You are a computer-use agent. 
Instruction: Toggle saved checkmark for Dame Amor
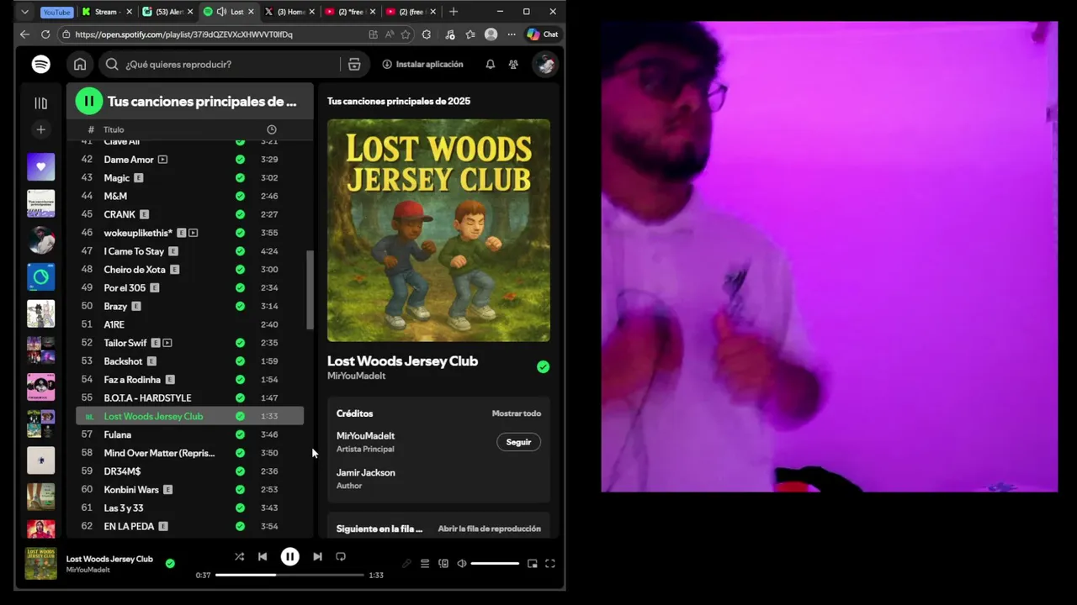click(x=240, y=160)
